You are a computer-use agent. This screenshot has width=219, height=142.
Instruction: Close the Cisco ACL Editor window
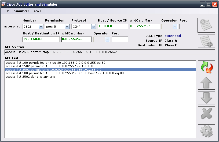tap(215, 4)
